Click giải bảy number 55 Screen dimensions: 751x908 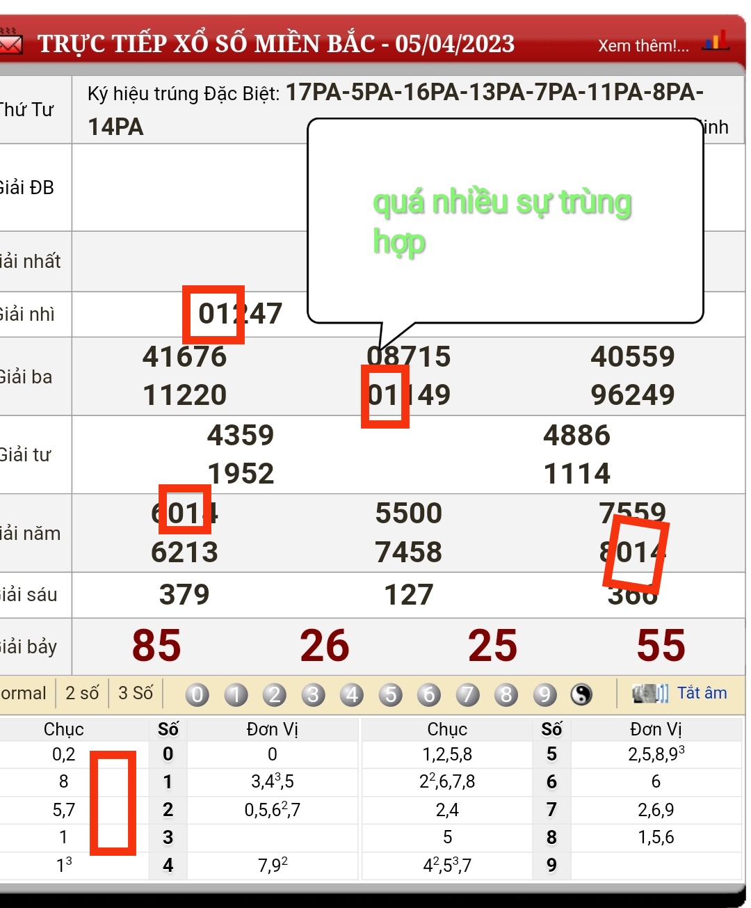(661, 646)
